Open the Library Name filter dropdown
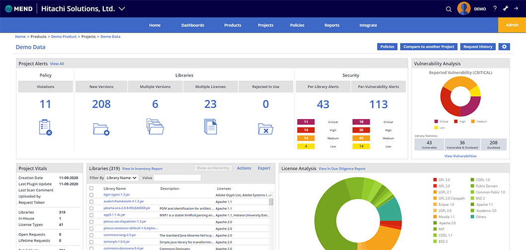Viewport: 526px width, 250px height. [x=122, y=178]
